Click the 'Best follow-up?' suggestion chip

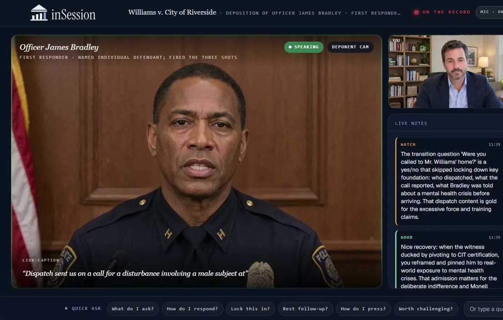point(305,309)
